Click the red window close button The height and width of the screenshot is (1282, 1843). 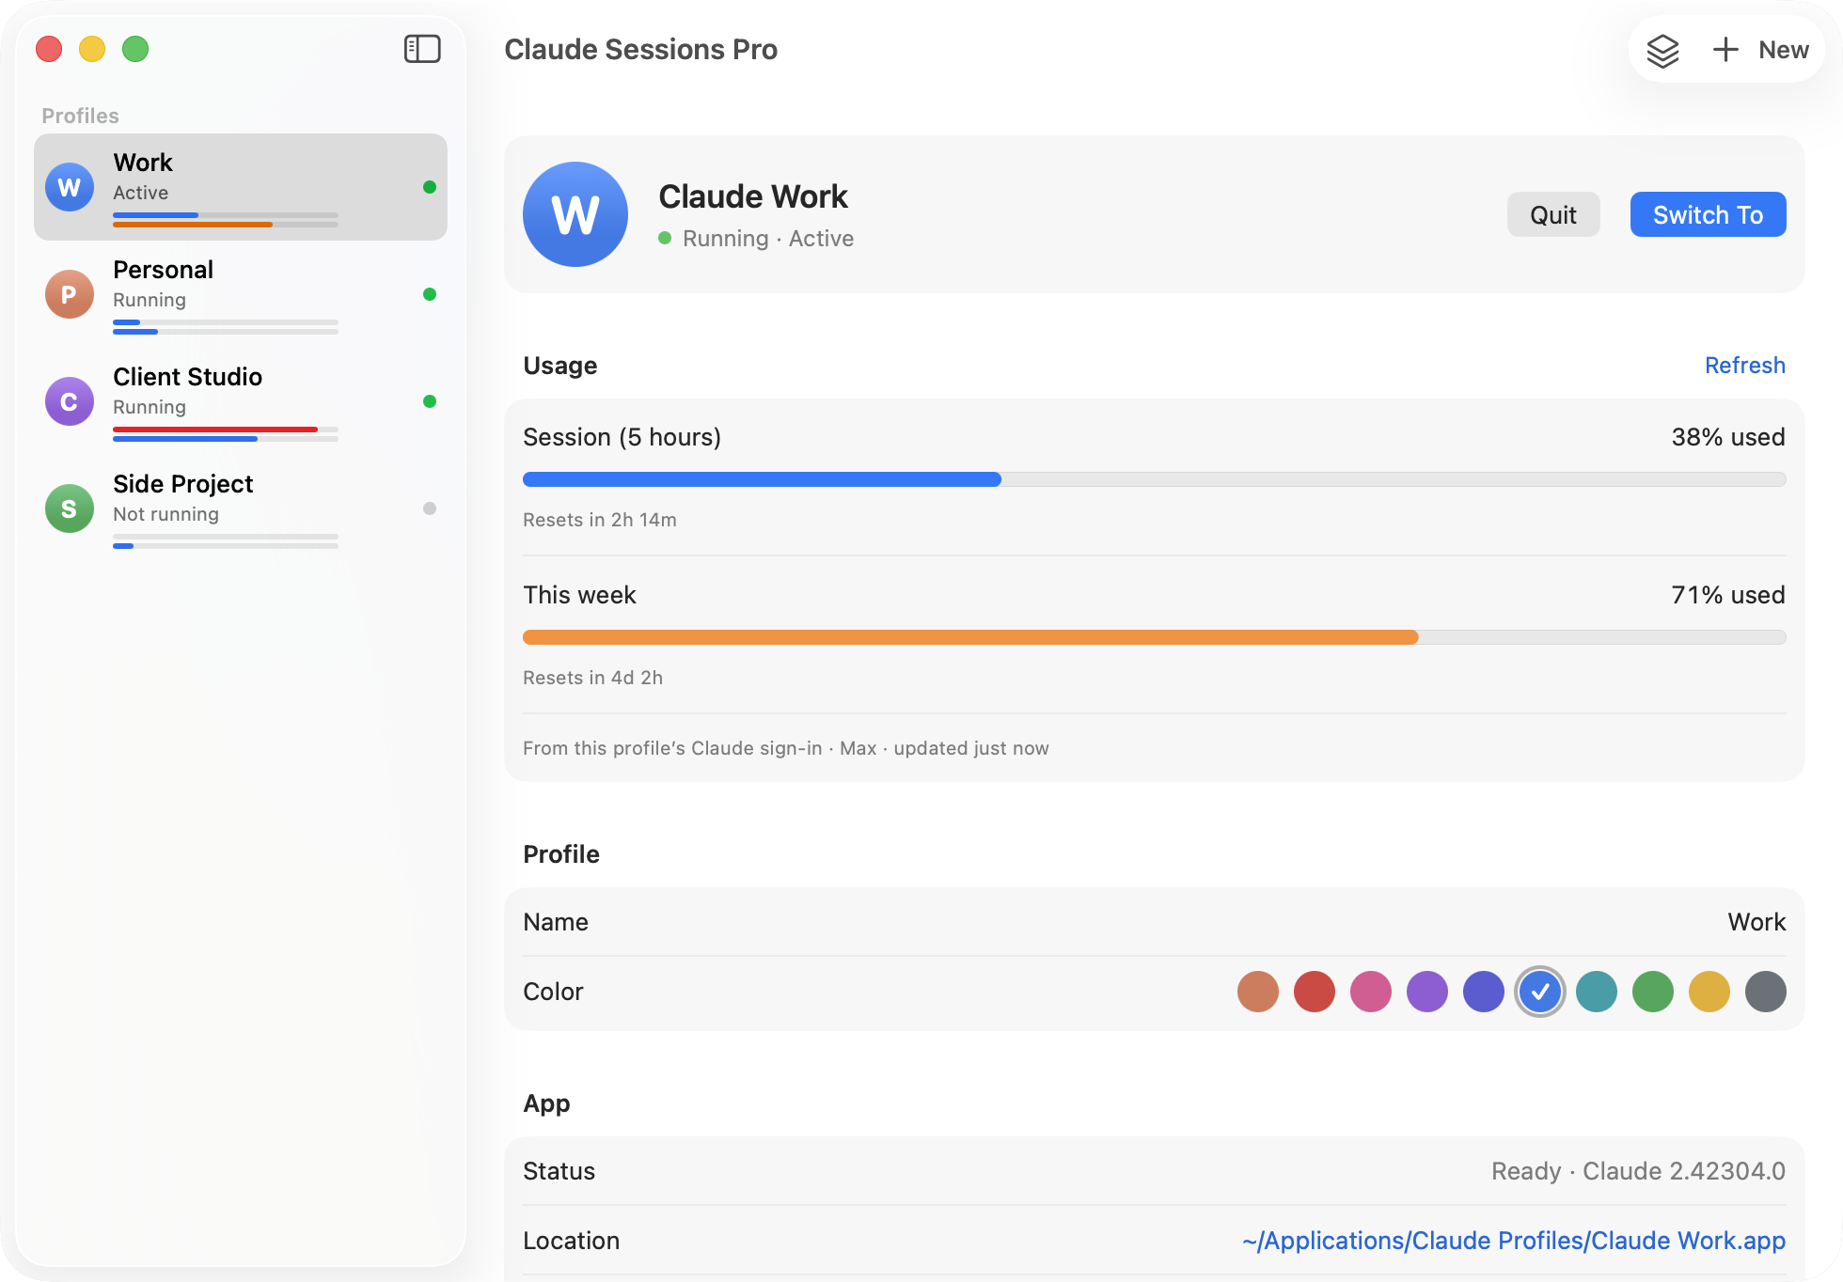point(49,49)
